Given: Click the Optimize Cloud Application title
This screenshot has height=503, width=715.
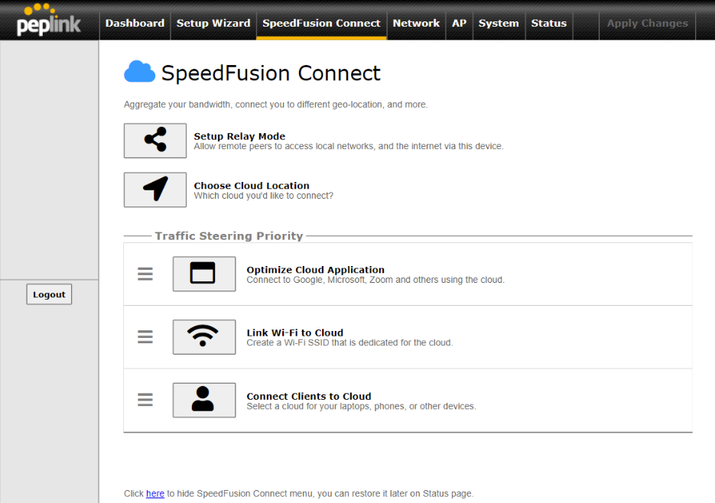Looking at the screenshot, I should click(316, 270).
